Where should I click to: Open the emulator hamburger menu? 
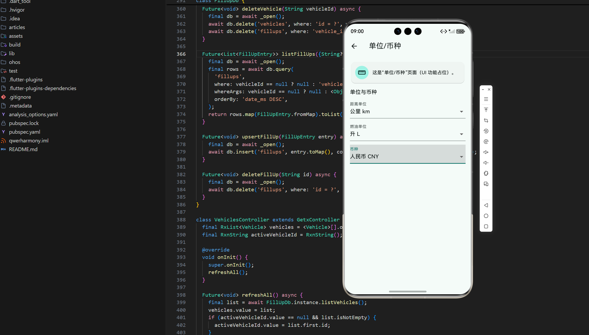click(x=486, y=99)
